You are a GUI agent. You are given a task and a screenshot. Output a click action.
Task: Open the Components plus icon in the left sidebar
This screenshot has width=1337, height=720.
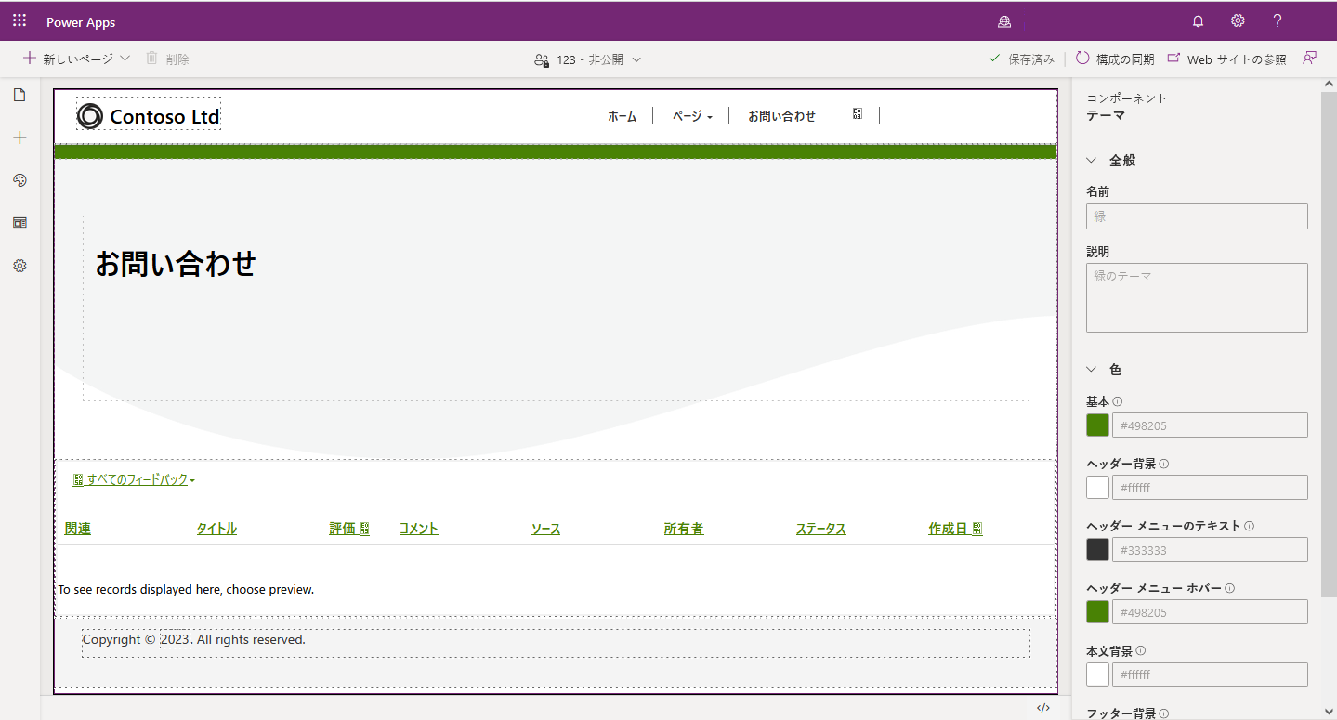20,137
